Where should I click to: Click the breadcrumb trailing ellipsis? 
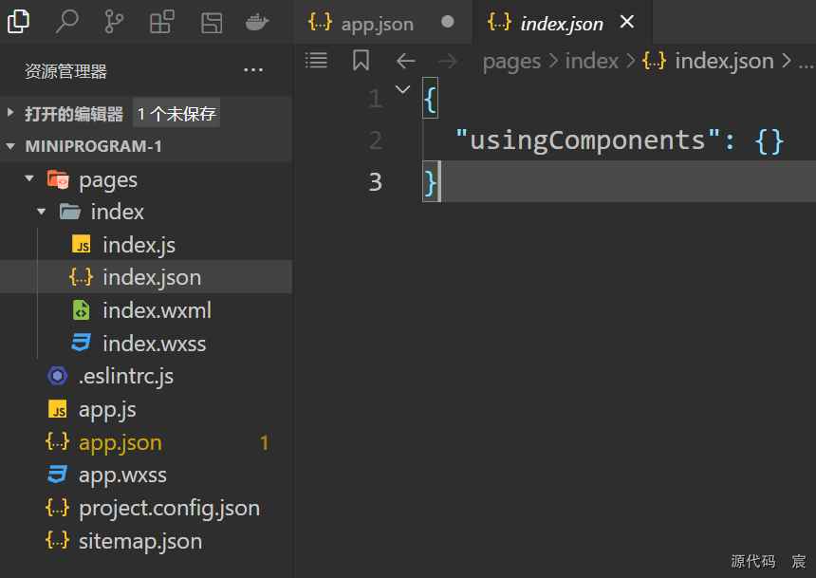806,65
